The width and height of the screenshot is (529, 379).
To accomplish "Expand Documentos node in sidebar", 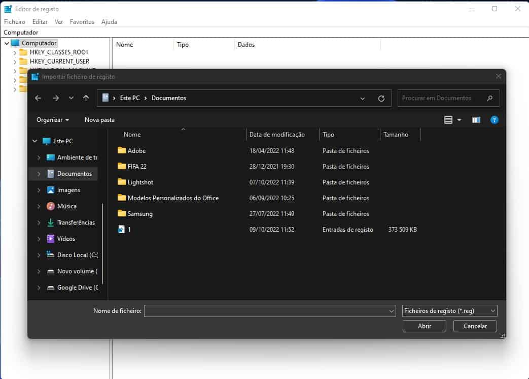I will (39, 174).
